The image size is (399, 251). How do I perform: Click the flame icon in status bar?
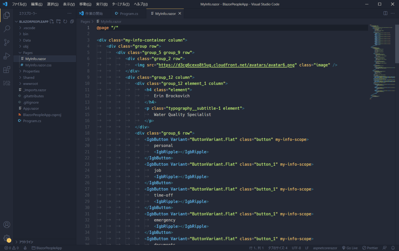(x=25, y=248)
